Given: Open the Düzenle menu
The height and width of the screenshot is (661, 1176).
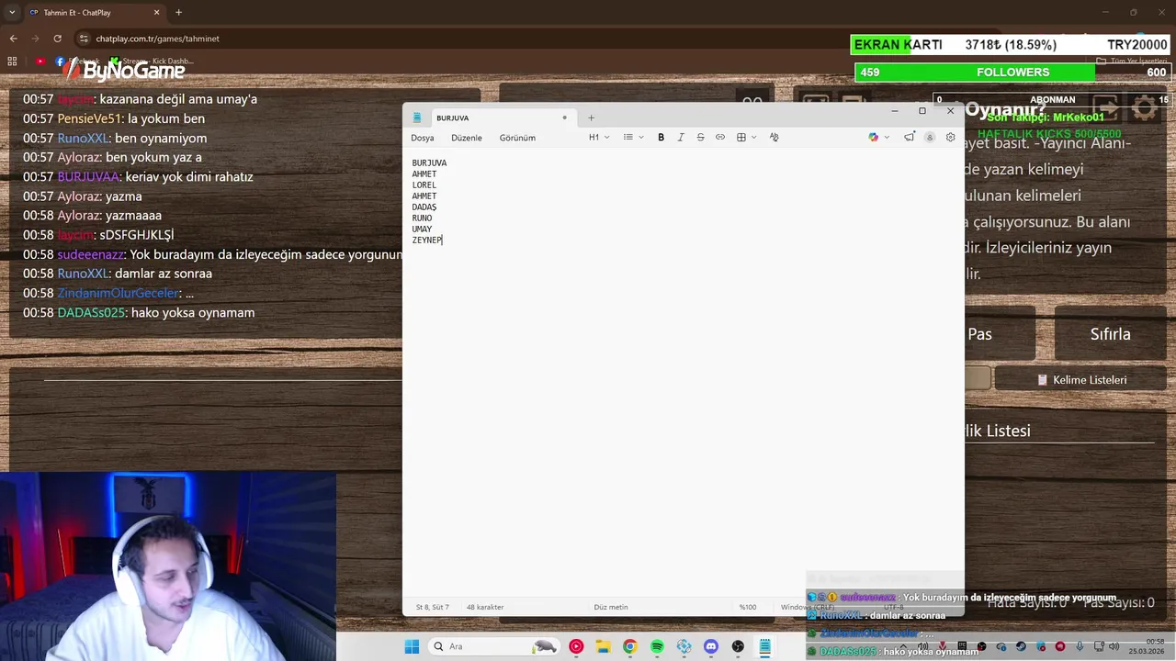Looking at the screenshot, I should 467,138.
